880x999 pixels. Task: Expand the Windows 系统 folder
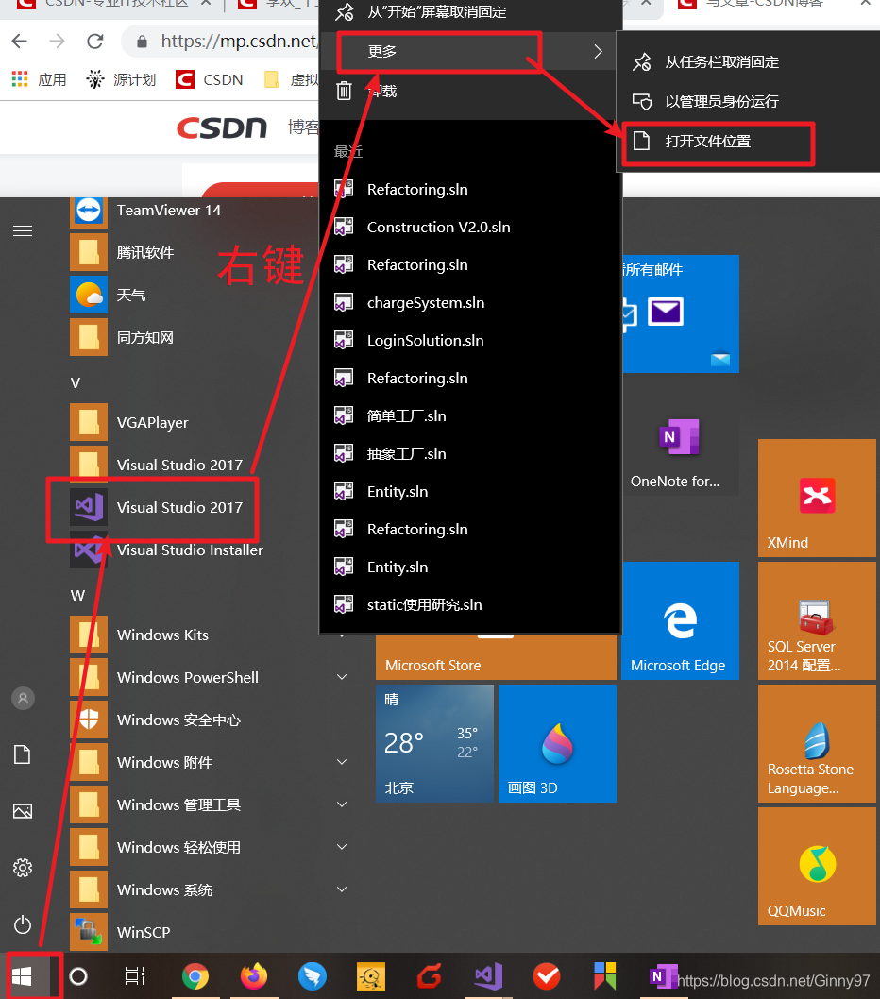[342, 889]
